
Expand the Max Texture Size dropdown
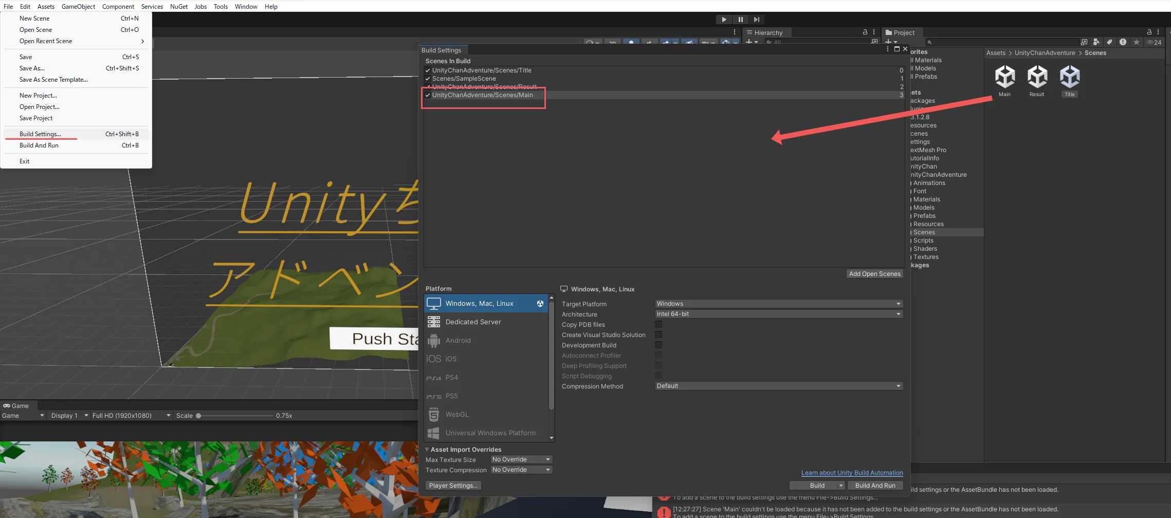coord(521,459)
